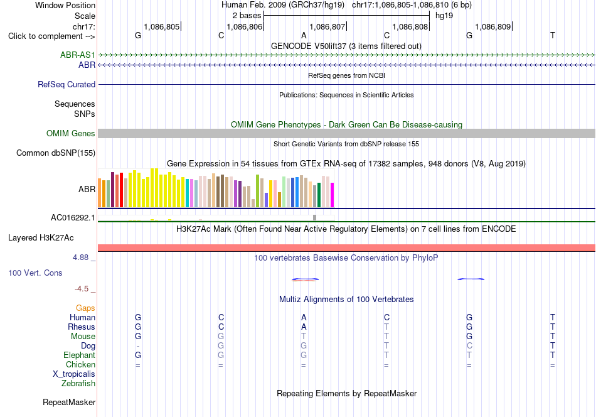Select the Mouse species row label
This screenshot has width=596, height=417.
coord(83,337)
